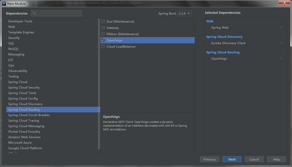Proceed with the Next button
Viewport: 292px width, 167px height.
(232, 159)
